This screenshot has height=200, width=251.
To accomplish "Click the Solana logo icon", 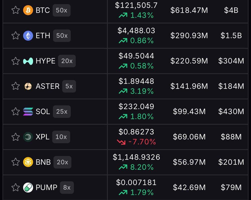I will [28, 111].
